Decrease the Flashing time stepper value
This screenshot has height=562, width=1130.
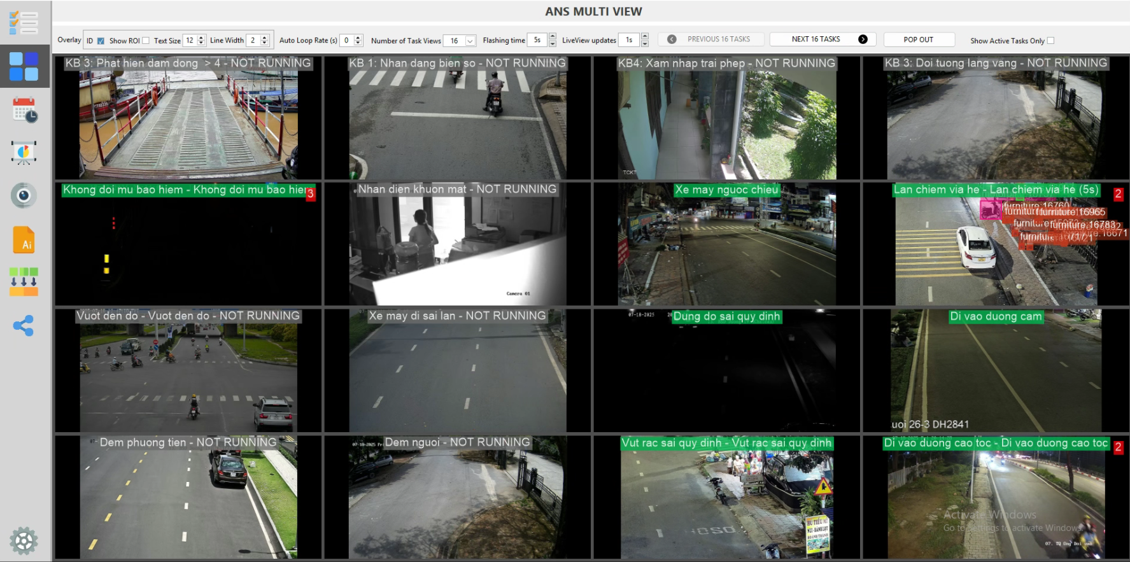point(552,43)
